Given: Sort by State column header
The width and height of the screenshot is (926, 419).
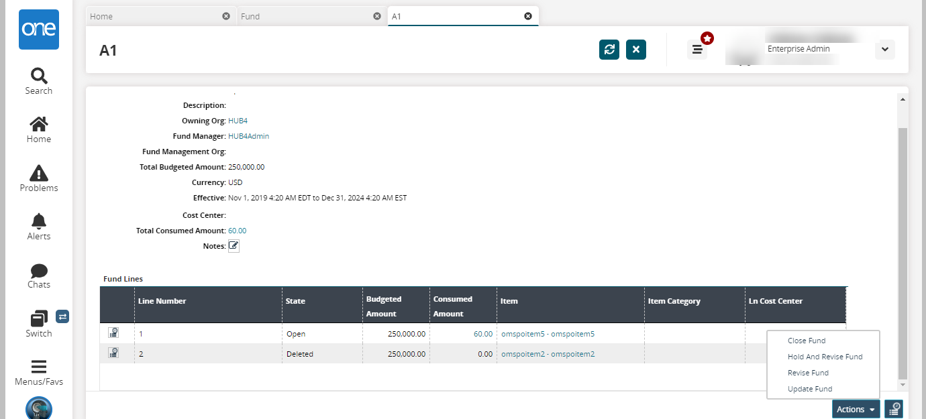Looking at the screenshot, I should coord(322,305).
